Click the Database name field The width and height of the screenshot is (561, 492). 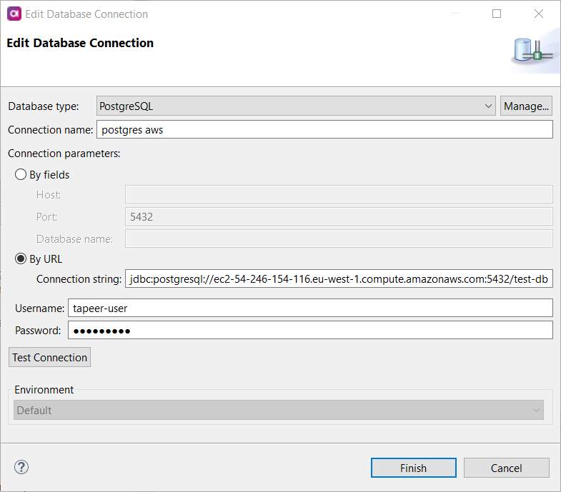point(339,239)
